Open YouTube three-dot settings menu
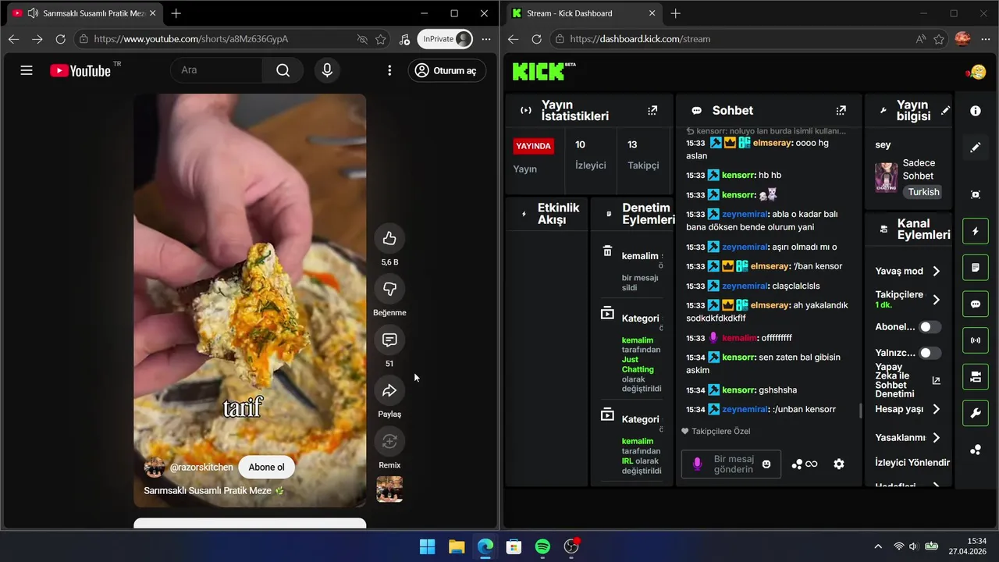Screen dimensions: 999x562 tap(389, 70)
